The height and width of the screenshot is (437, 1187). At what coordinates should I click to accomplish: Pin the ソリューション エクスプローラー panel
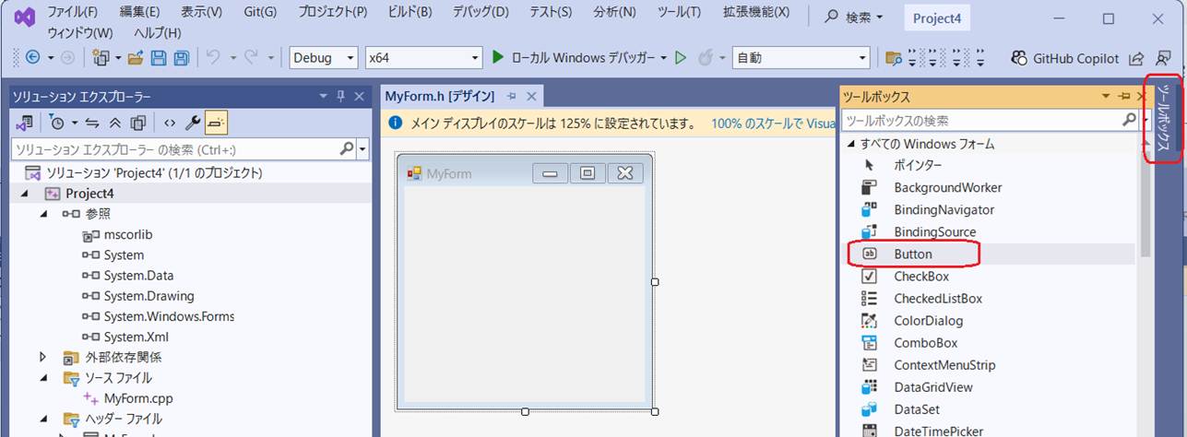click(341, 96)
